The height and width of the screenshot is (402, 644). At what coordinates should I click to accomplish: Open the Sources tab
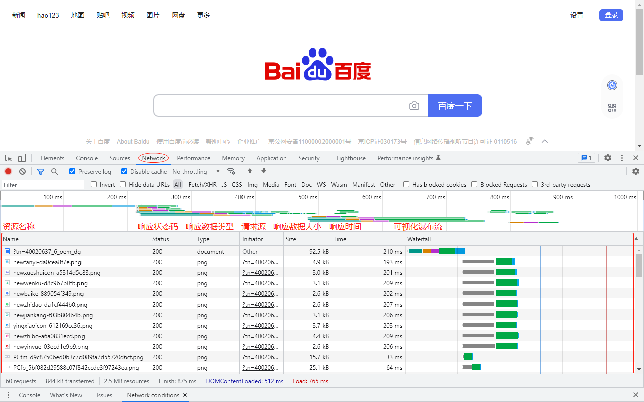pos(120,158)
